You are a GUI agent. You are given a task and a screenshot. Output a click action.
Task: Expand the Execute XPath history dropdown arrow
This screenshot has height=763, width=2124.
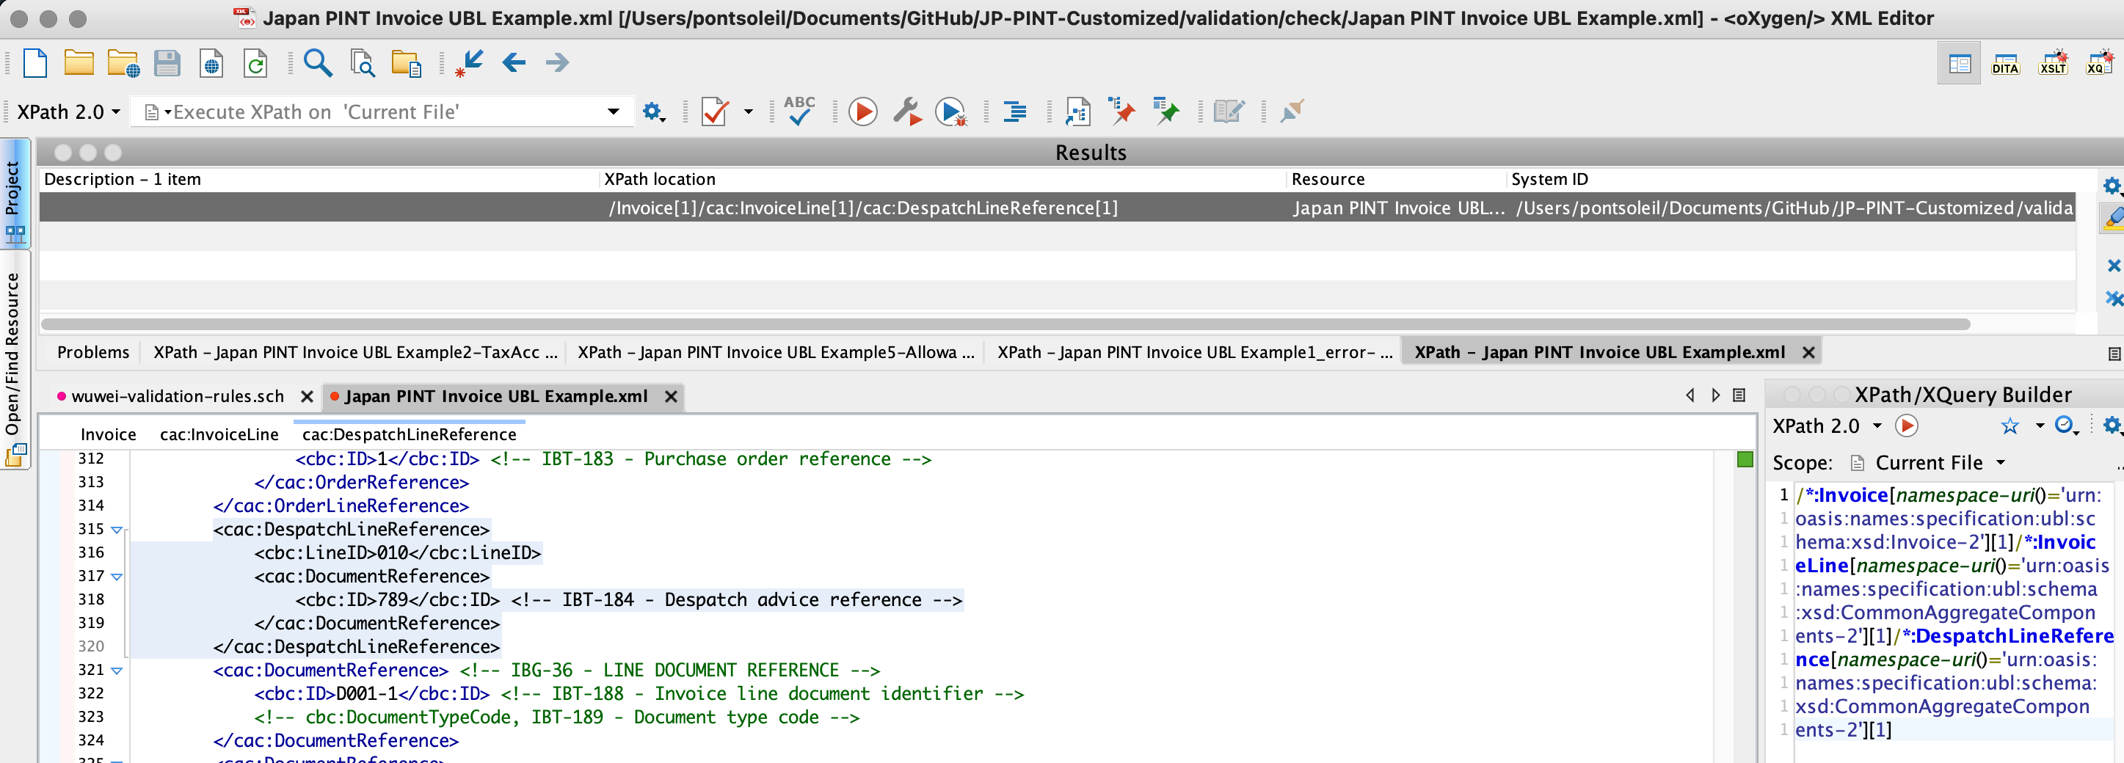point(614,112)
